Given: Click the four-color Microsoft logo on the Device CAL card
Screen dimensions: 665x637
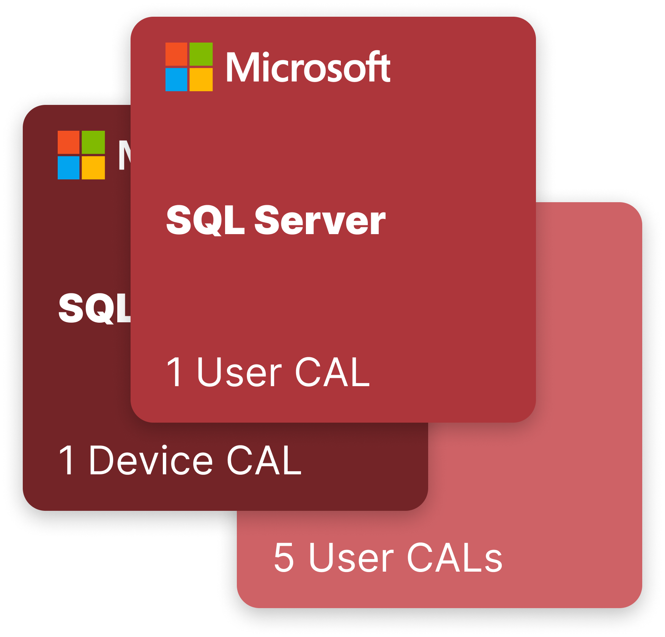Looking at the screenshot, I should (x=81, y=155).
